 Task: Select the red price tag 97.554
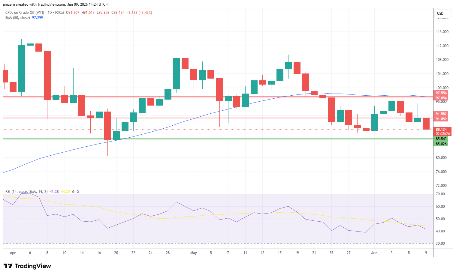(x=441, y=93)
